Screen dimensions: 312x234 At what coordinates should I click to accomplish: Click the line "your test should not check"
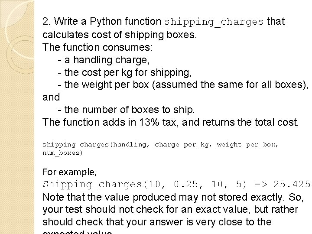point(170,210)
